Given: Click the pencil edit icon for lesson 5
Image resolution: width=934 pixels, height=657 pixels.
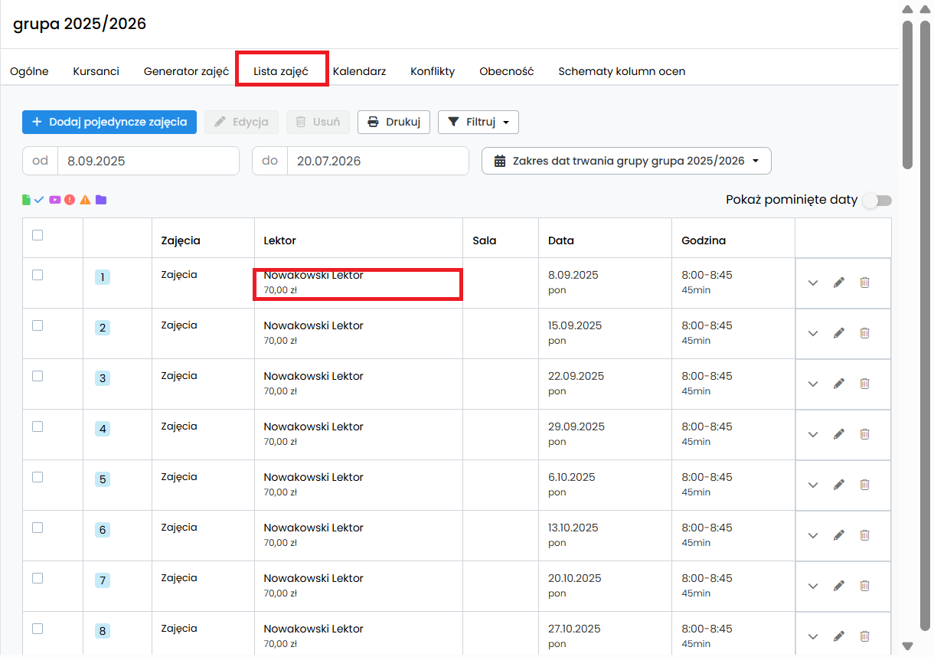Looking at the screenshot, I should pyautogui.click(x=838, y=485).
